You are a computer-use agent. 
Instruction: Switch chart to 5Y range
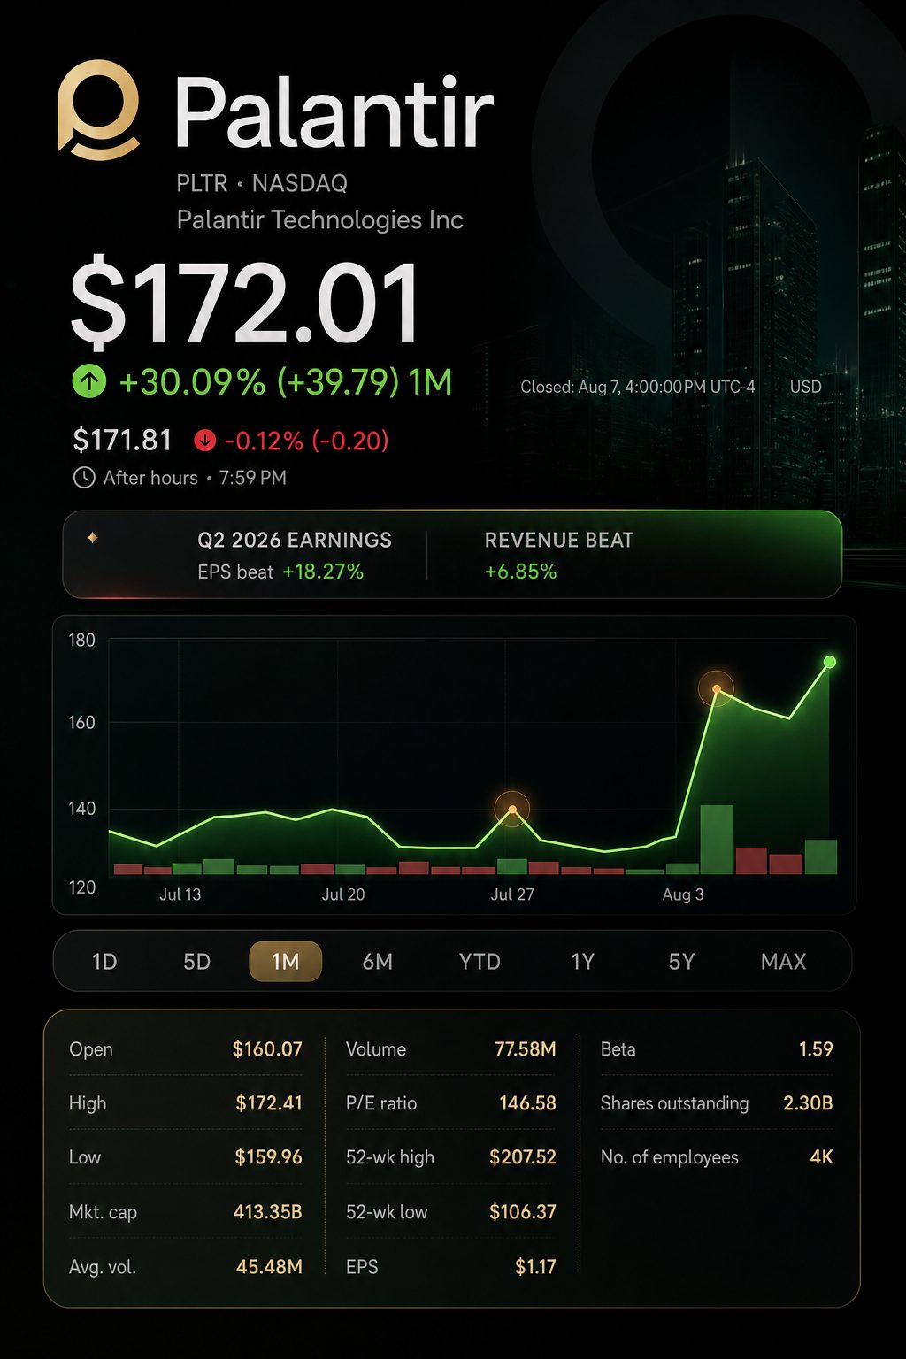tap(681, 962)
